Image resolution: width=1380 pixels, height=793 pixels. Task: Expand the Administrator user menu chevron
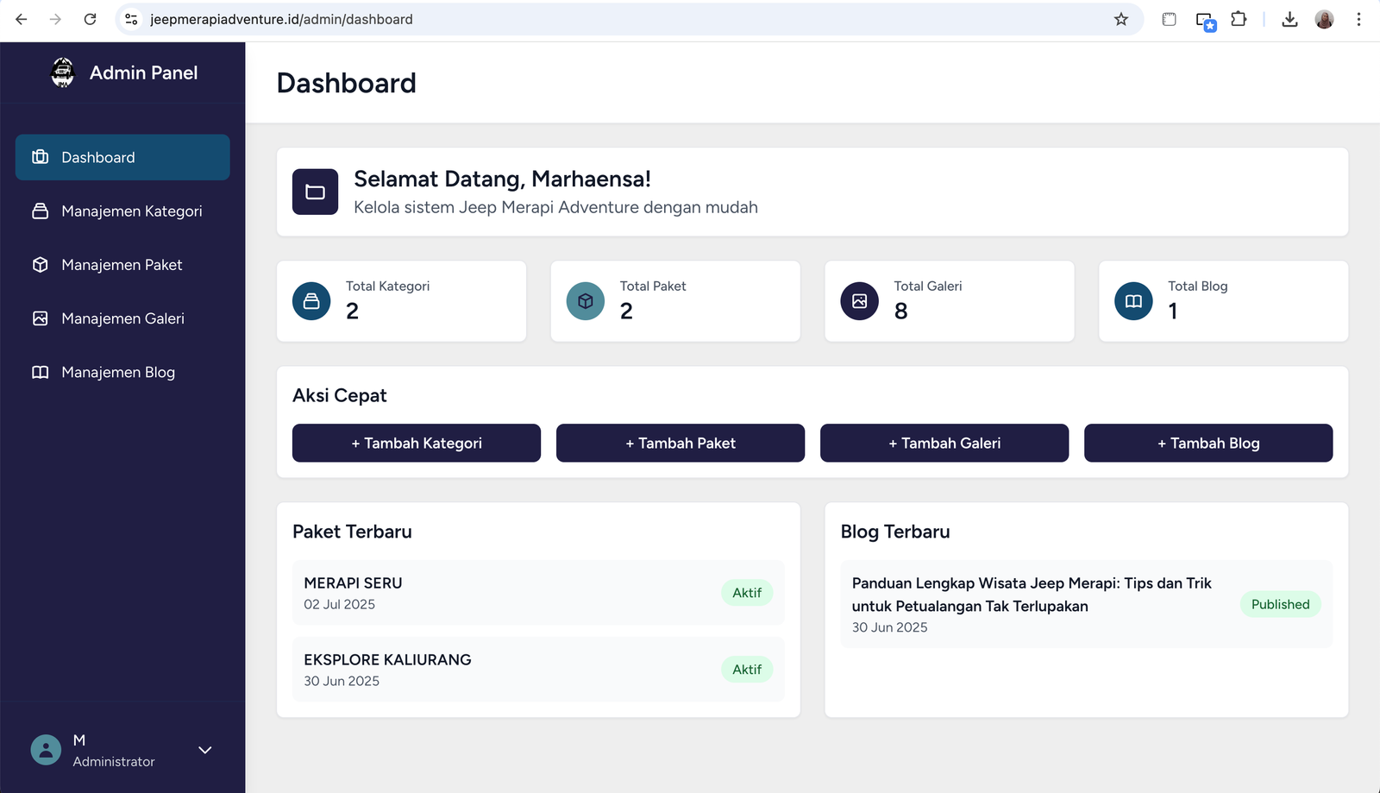tap(205, 750)
